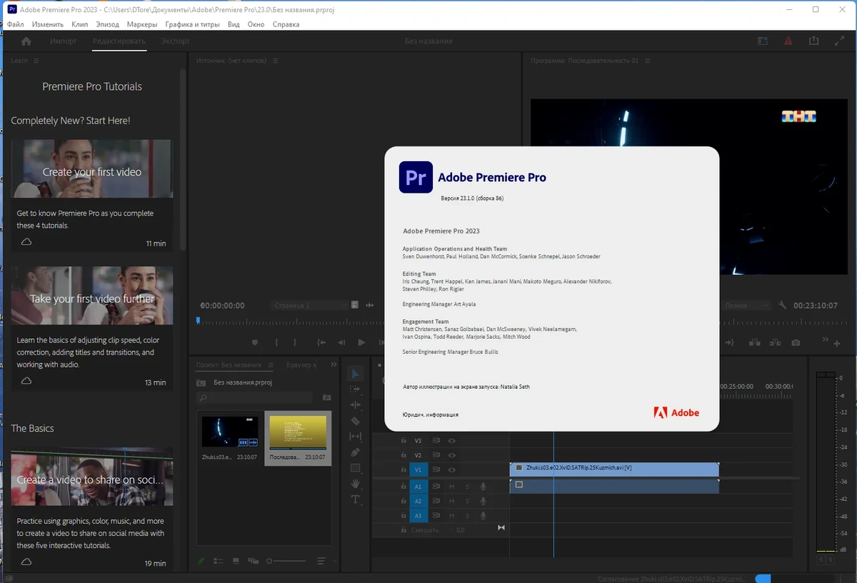Click the source monitor time ruler playhead
The width and height of the screenshot is (857, 583).
point(199,321)
